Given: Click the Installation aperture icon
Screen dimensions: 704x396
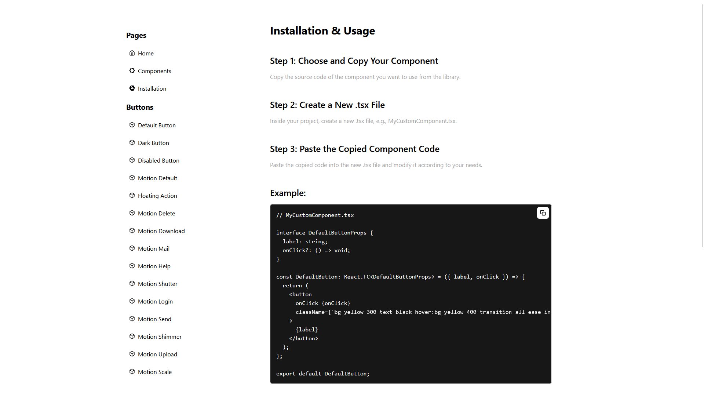Looking at the screenshot, I should coord(132,88).
